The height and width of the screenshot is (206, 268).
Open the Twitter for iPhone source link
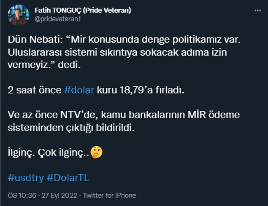tap(109, 195)
